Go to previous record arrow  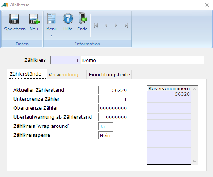106,26
